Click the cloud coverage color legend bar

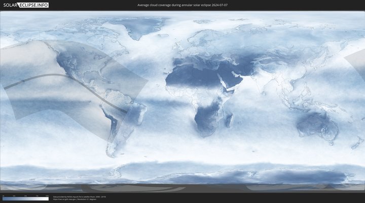point(26,199)
